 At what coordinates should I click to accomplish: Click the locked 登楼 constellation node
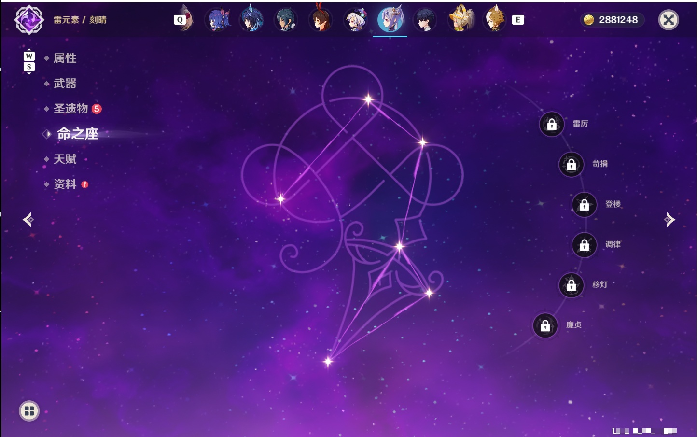(x=585, y=205)
